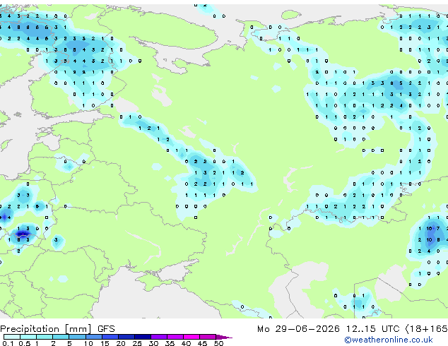448x346 pixels.
Task: Click the arrow tip above 50 mm
Action: tap(224, 337)
